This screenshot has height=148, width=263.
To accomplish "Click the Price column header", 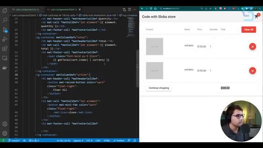I will [200, 29].
